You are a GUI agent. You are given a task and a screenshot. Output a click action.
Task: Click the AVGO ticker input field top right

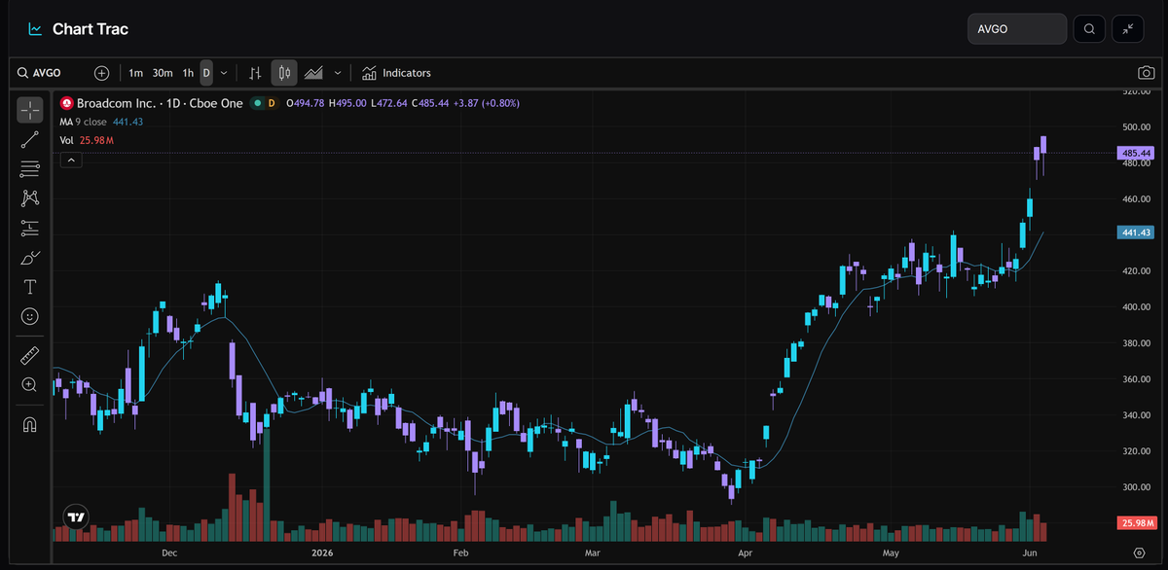click(x=1017, y=29)
